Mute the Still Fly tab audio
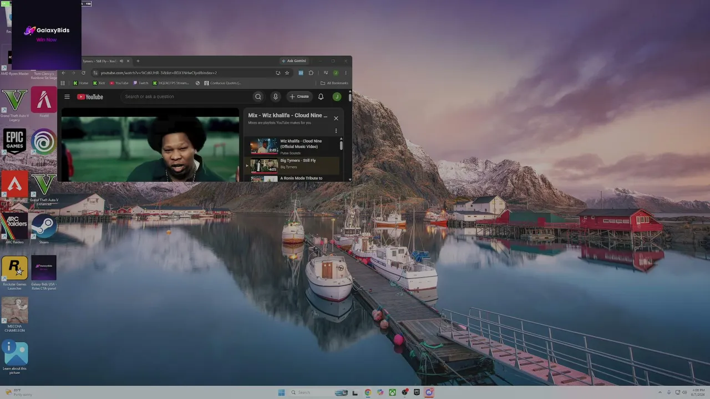The width and height of the screenshot is (710, 399). pyautogui.click(x=121, y=61)
